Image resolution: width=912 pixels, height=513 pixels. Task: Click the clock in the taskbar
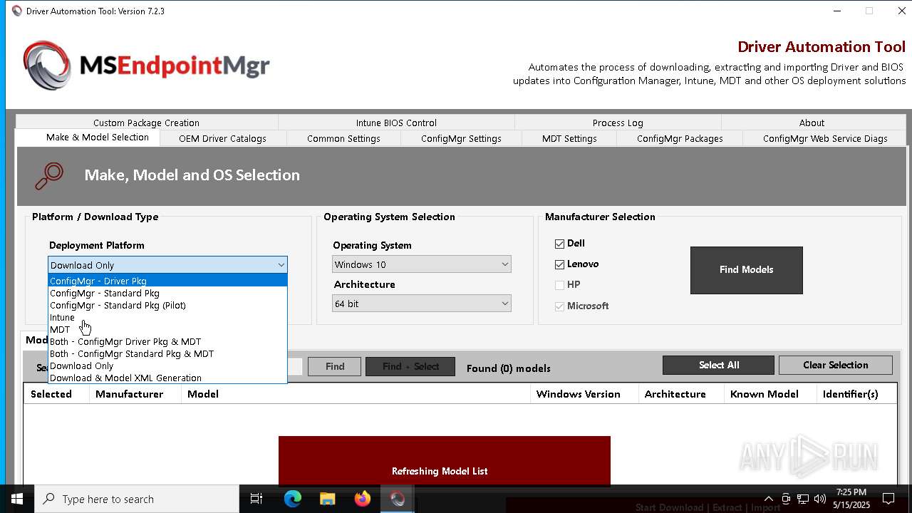[851, 499]
